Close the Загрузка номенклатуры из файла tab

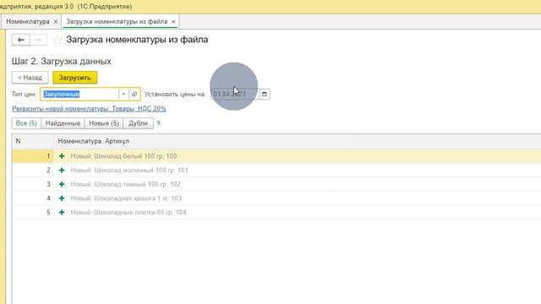(173, 22)
